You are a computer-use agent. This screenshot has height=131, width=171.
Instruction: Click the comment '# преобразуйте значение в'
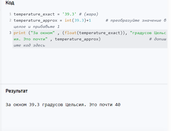click(x=136, y=20)
